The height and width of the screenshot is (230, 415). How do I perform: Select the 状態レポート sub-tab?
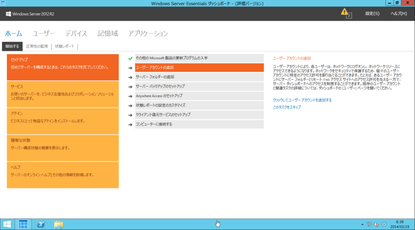click(x=64, y=46)
